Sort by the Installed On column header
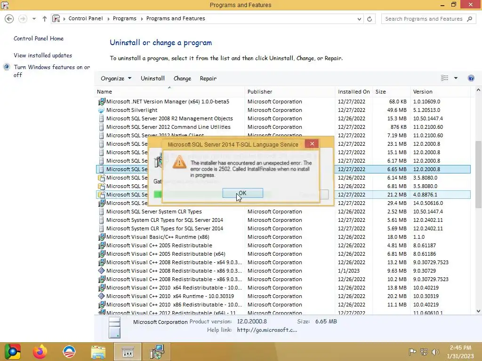 pyautogui.click(x=354, y=92)
